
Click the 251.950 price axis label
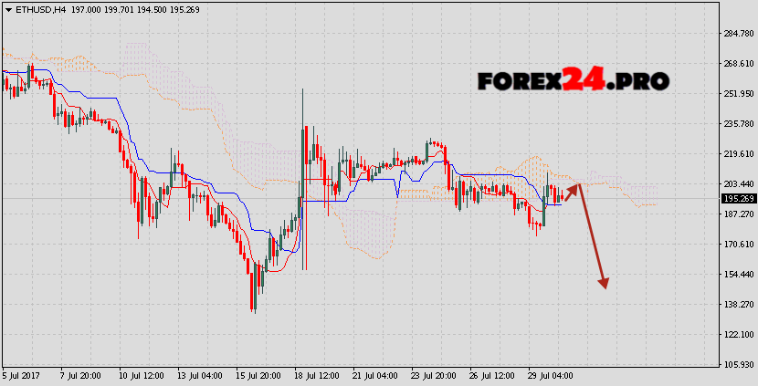[x=737, y=94]
